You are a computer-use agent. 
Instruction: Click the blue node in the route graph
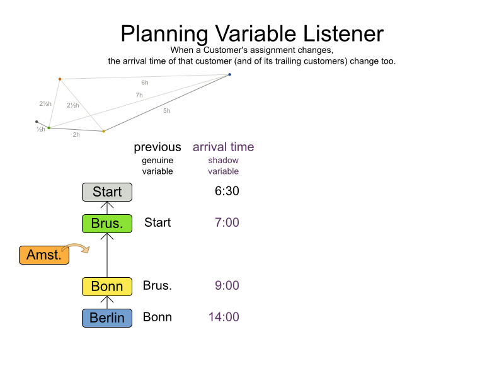click(229, 74)
